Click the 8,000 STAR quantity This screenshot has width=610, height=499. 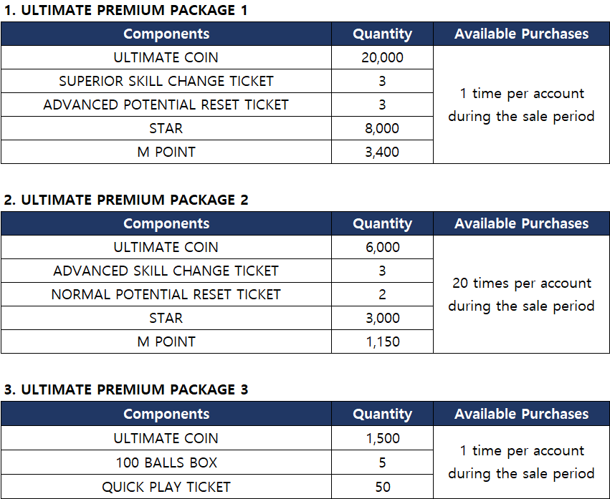point(382,128)
